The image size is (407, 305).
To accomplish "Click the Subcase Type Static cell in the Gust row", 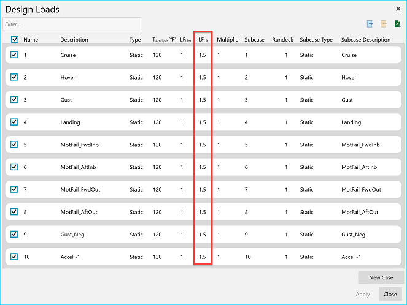I will (x=306, y=100).
